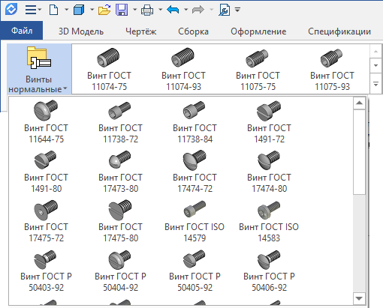Expand new document type dropdown arrow

tap(66, 10)
